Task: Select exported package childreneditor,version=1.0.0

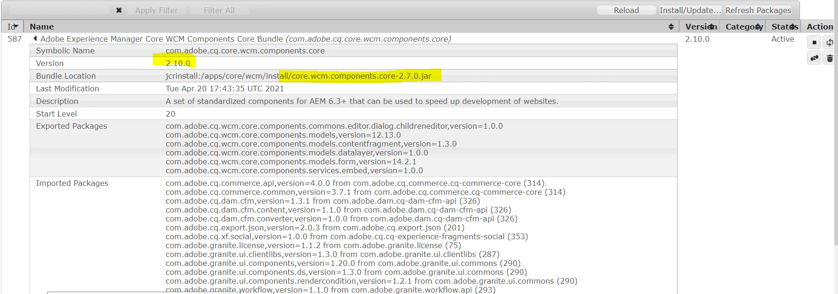Action: pyautogui.click(x=334, y=126)
